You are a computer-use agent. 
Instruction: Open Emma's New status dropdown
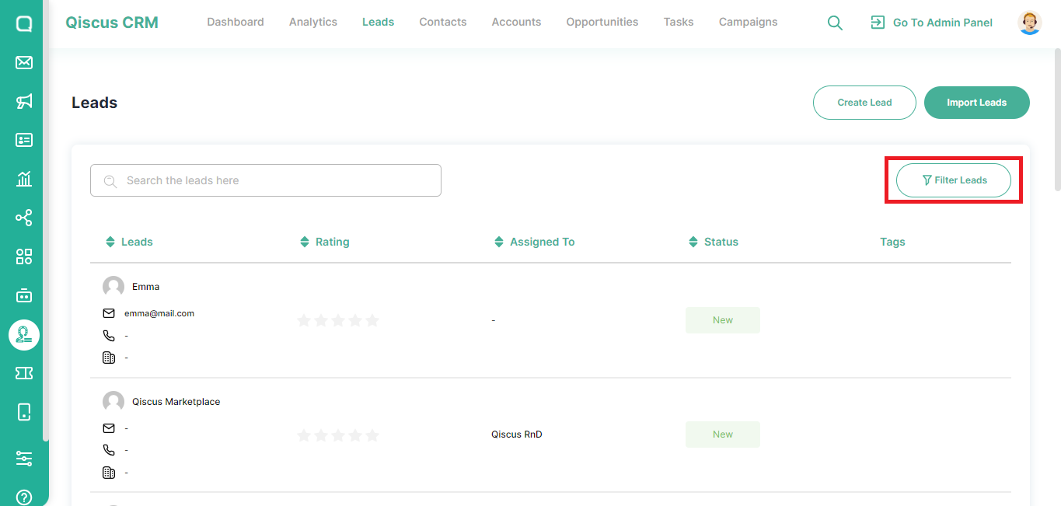pos(723,320)
